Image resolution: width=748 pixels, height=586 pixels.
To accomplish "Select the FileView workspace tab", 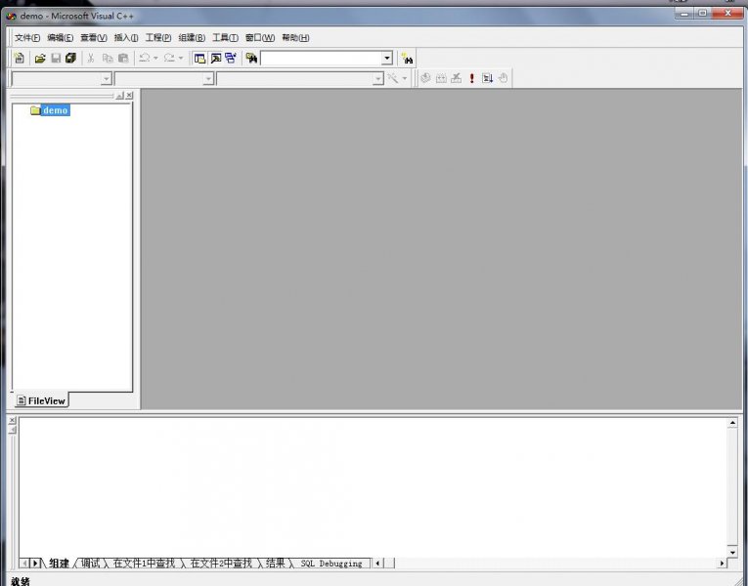I will pyautogui.click(x=41, y=400).
